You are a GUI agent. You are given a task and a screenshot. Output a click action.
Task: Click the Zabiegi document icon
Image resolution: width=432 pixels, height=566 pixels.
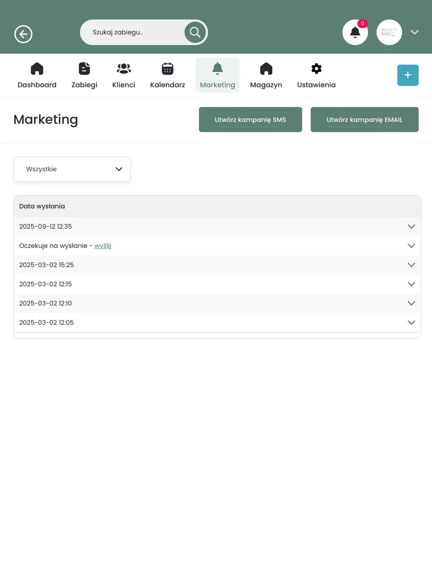[84, 69]
